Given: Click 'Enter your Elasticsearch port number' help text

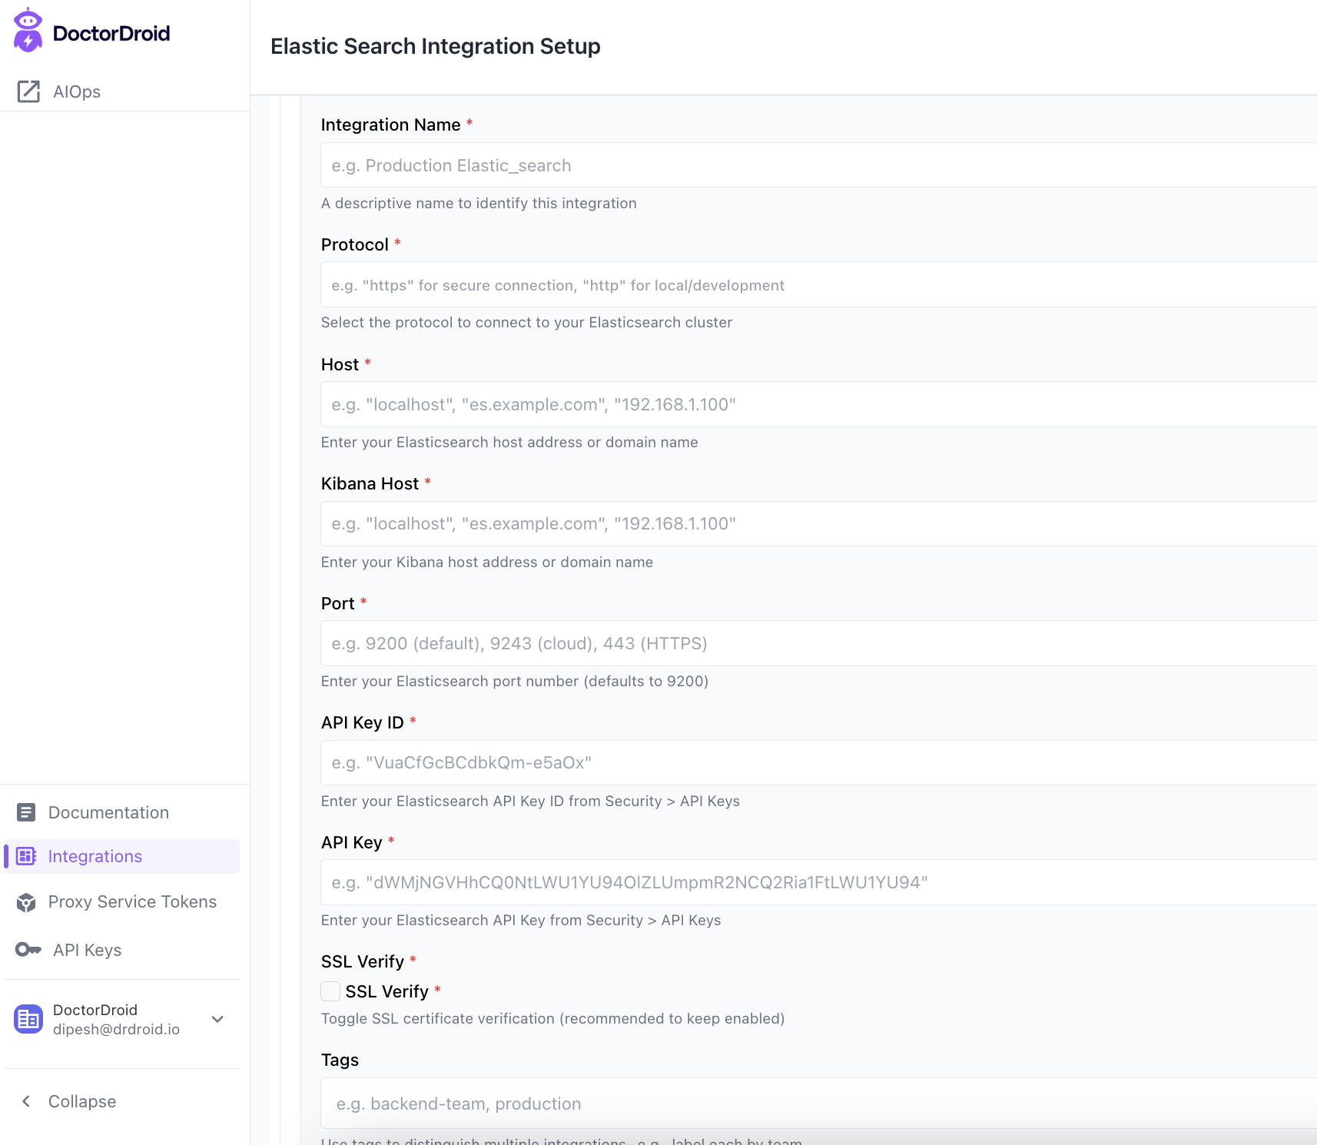Looking at the screenshot, I should [x=515, y=681].
